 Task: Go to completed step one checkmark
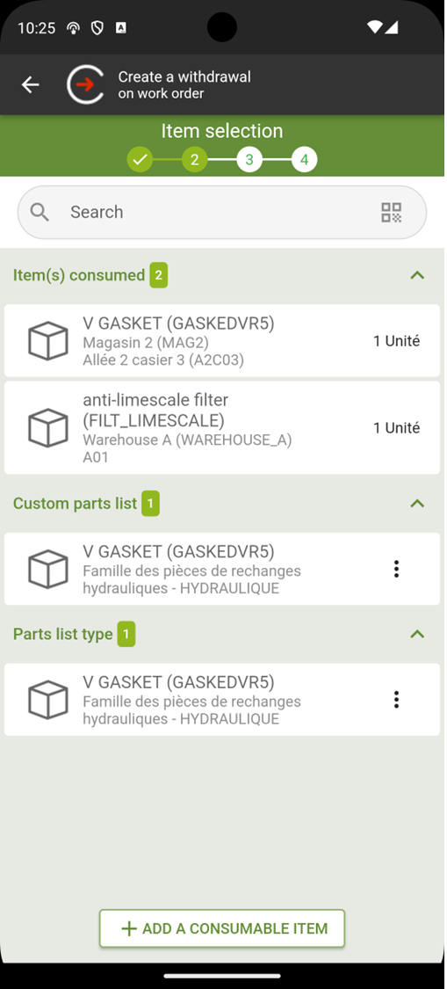pos(140,160)
